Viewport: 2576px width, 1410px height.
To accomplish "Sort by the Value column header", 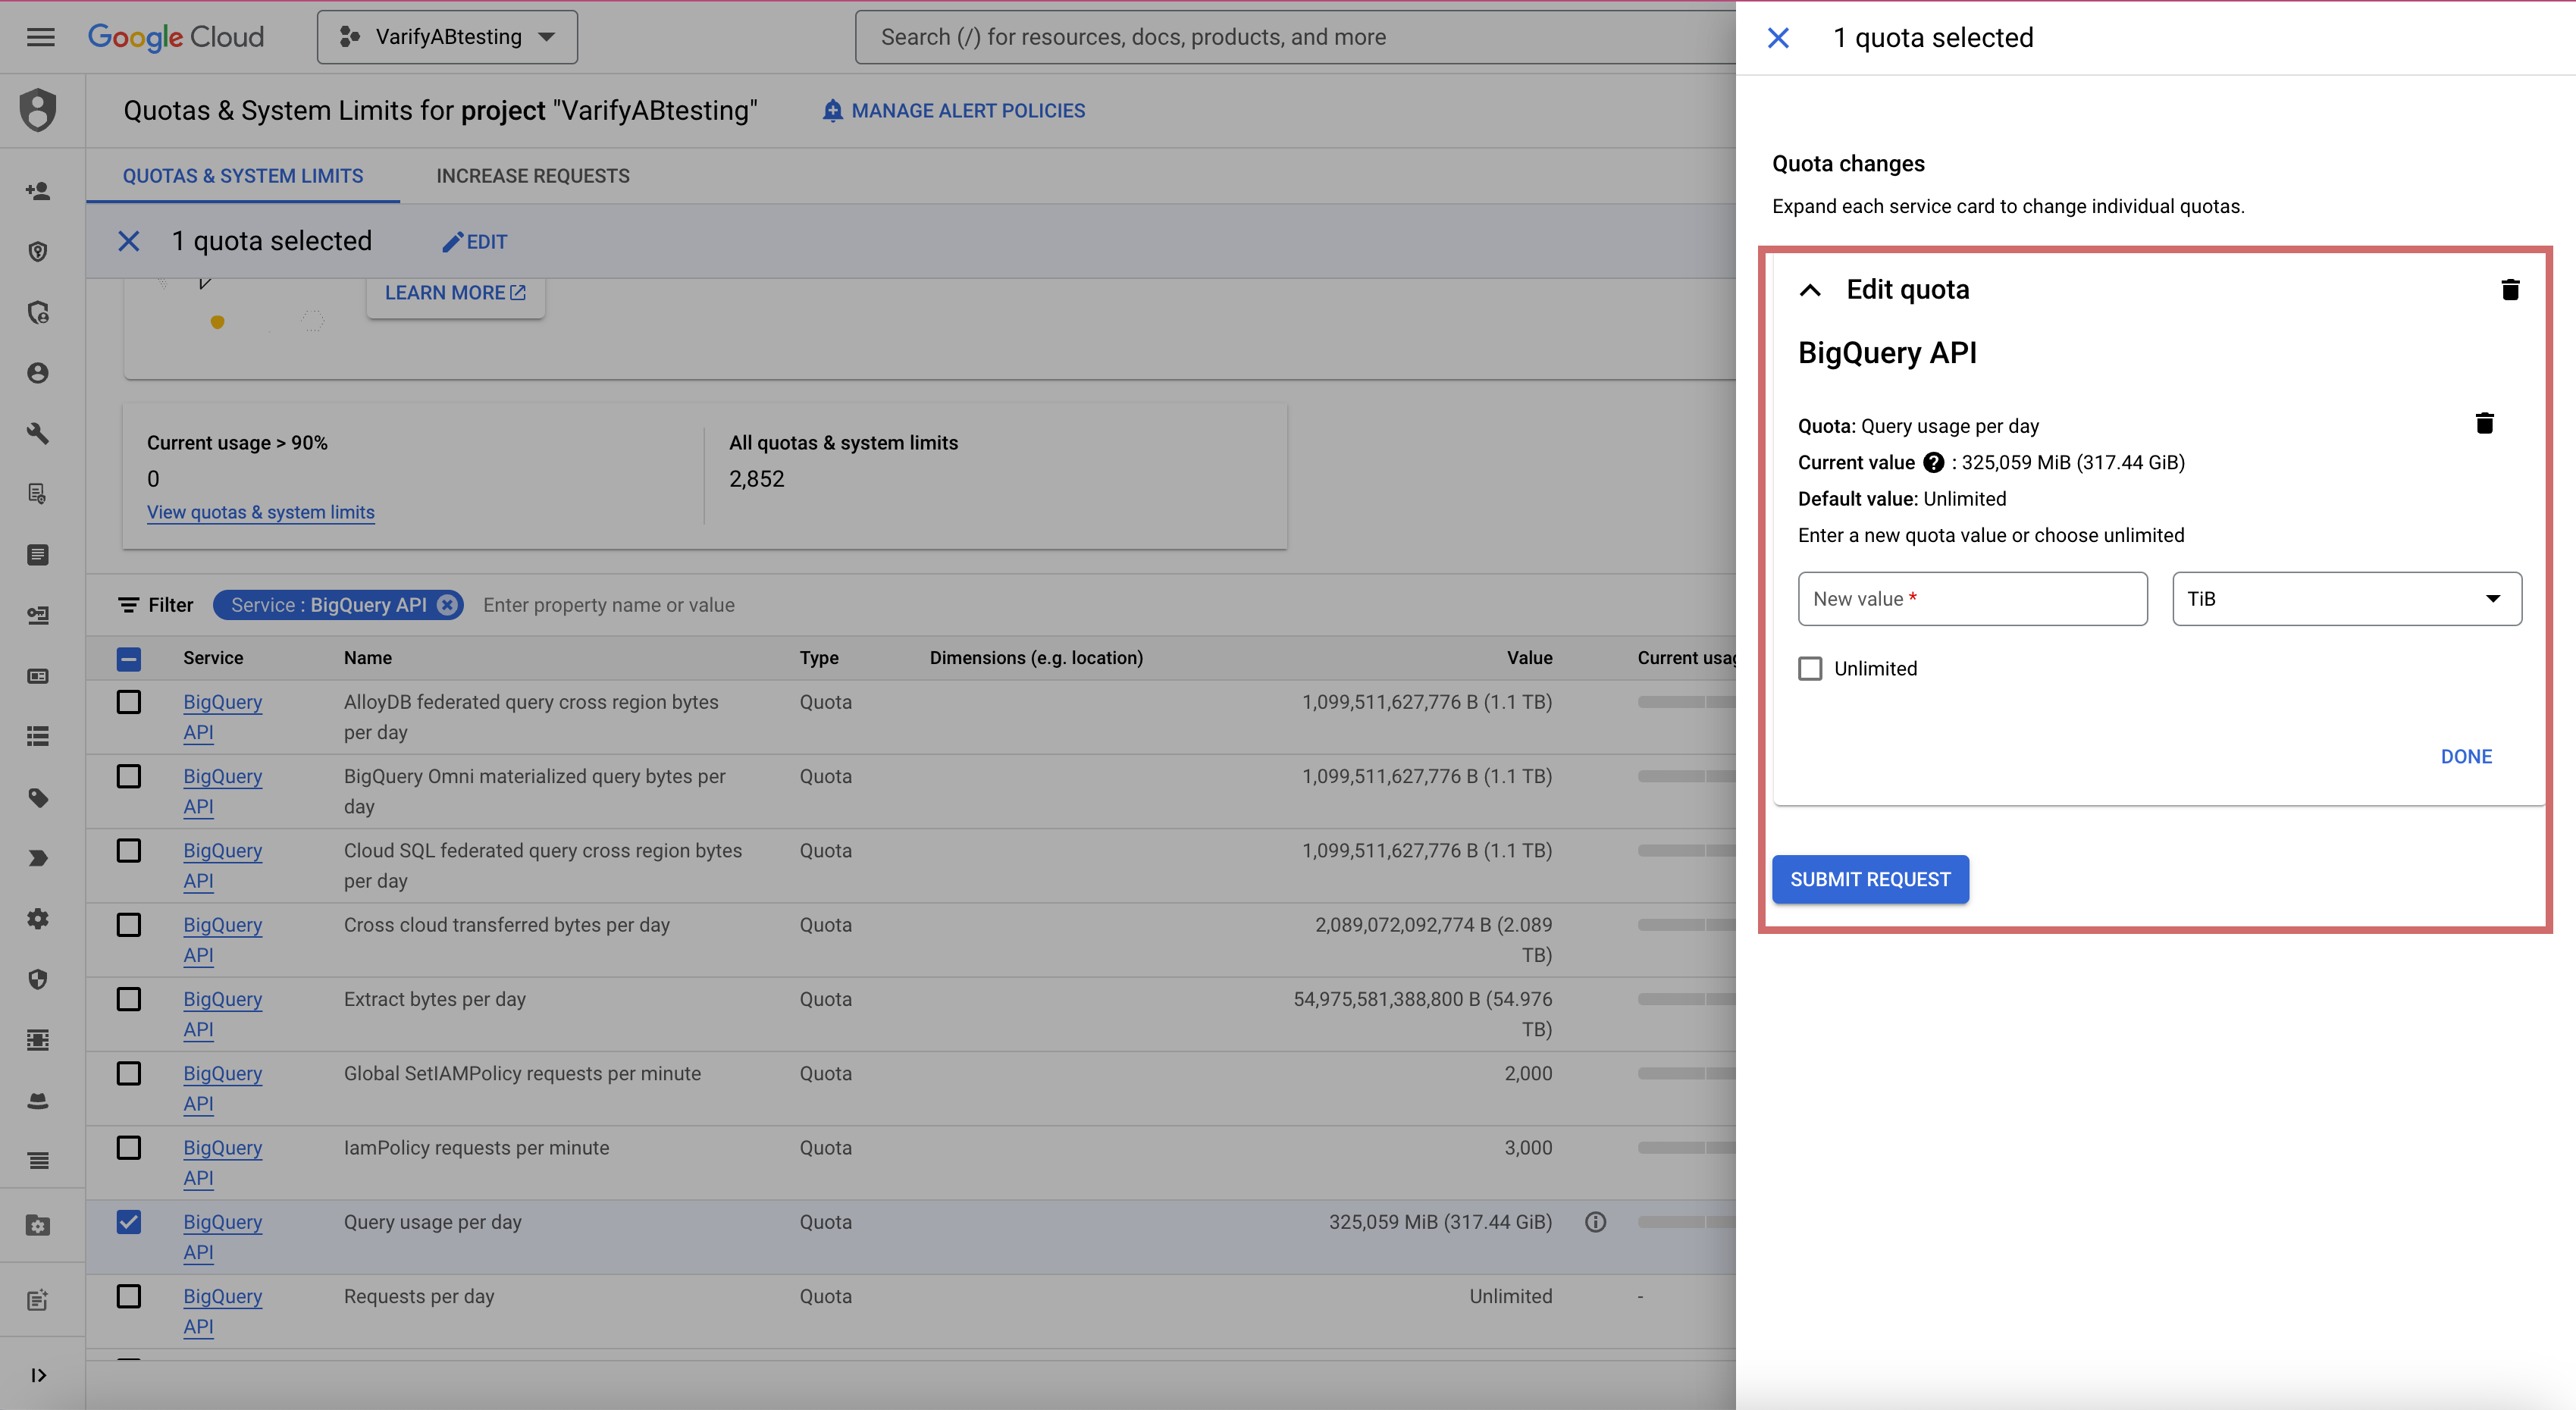I will coord(1529,658).
